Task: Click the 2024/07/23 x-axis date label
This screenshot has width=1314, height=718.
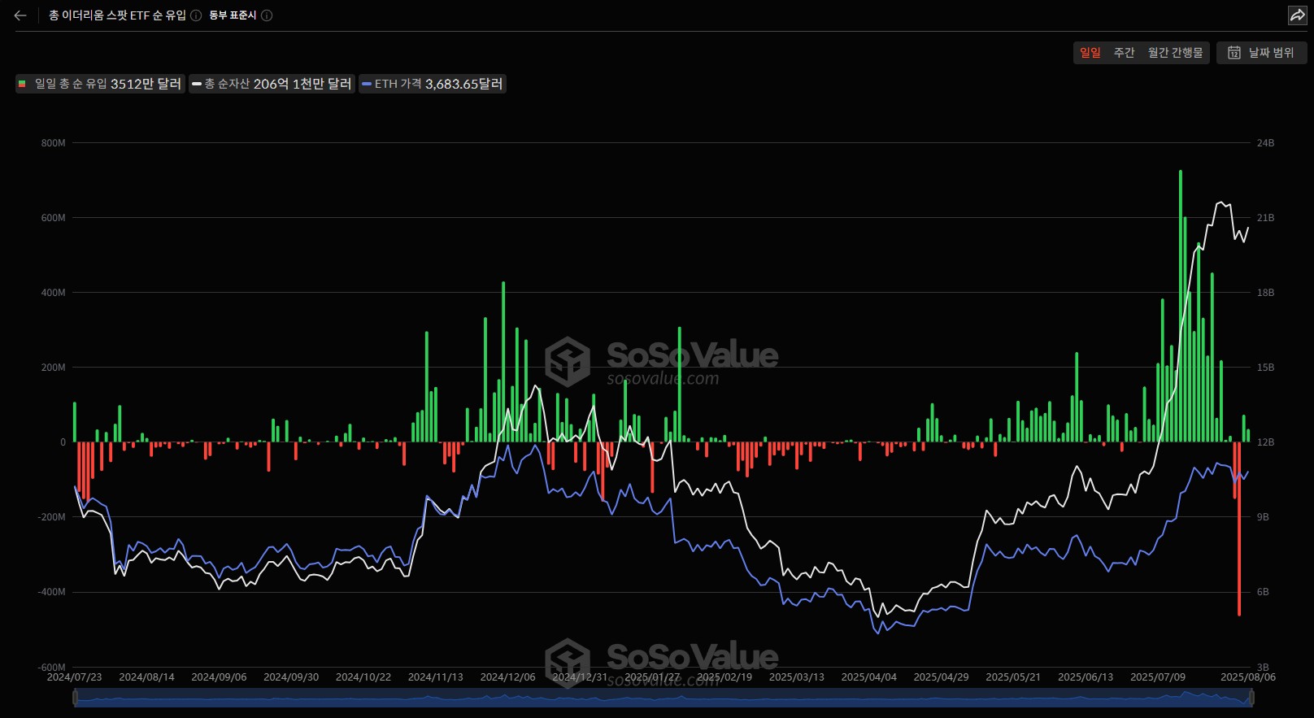Action: (x=75, y=677)
